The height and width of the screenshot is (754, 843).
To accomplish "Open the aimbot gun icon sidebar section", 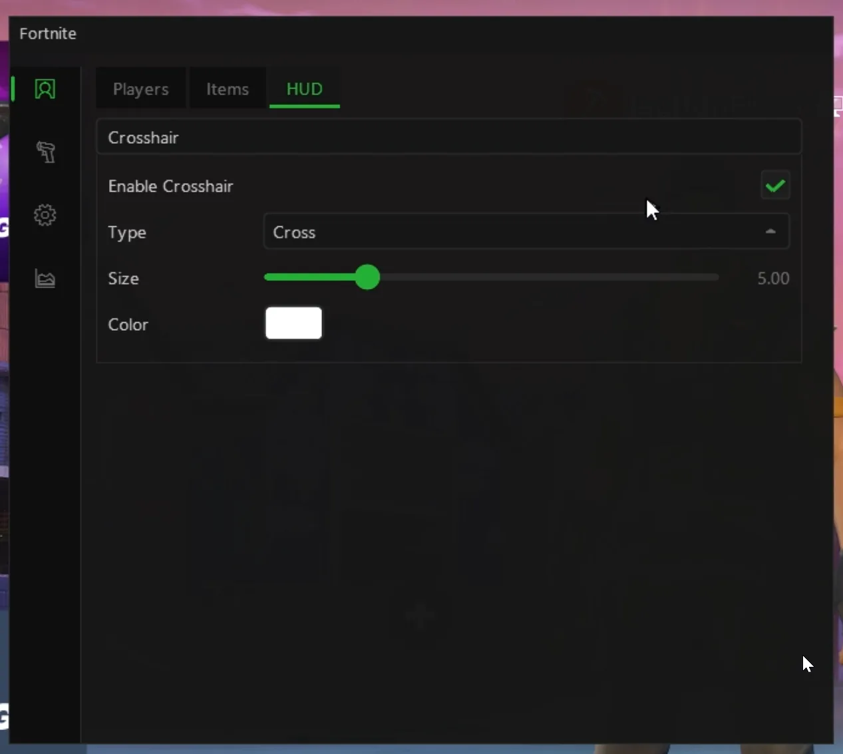I will coord(45,152).
